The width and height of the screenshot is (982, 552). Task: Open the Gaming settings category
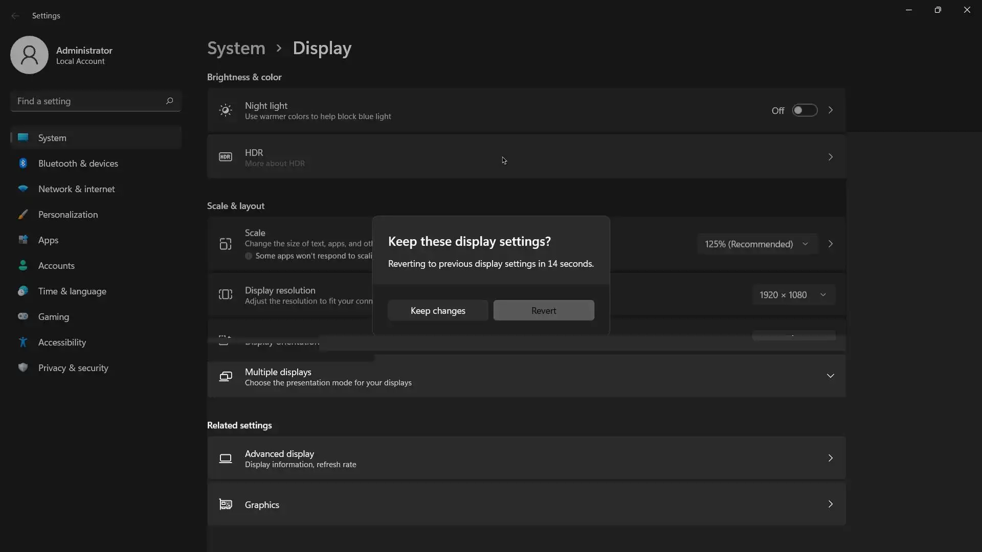(x=54, y=317)
